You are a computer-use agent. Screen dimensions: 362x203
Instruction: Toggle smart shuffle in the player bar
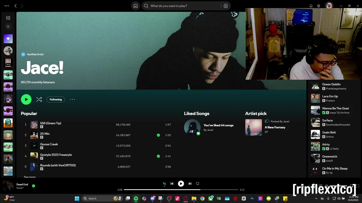click(x=164, y=184)
